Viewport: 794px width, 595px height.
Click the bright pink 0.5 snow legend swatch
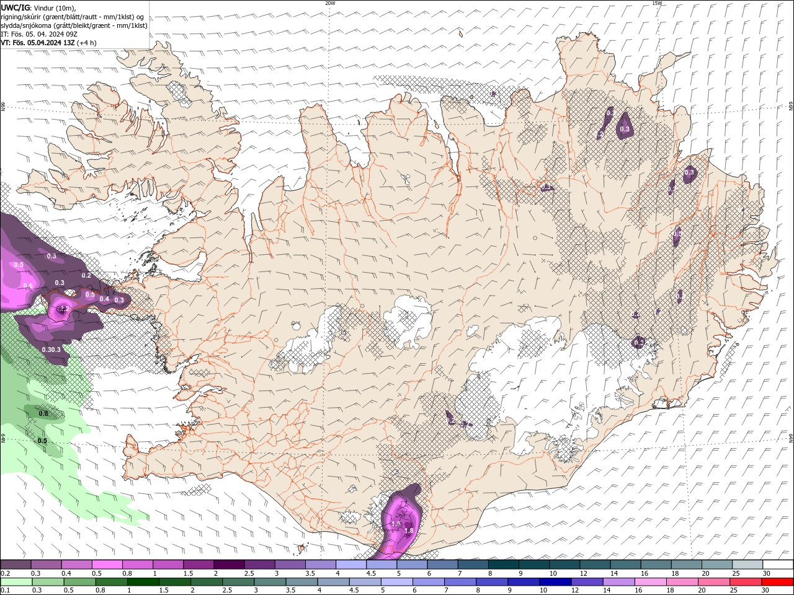[x=107, y=565]
